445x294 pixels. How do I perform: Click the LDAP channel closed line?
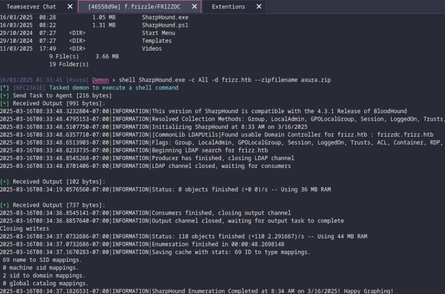click(x=145, y=166)
